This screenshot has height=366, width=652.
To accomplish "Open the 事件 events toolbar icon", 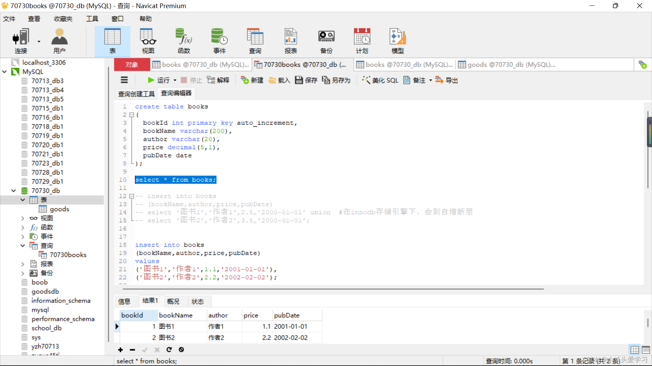I will tap(219, 41).
